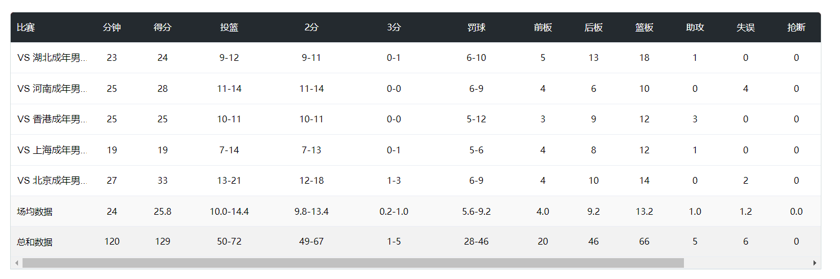
Task: Select the 助攻 column header
Action: click(x=695, y=27)
